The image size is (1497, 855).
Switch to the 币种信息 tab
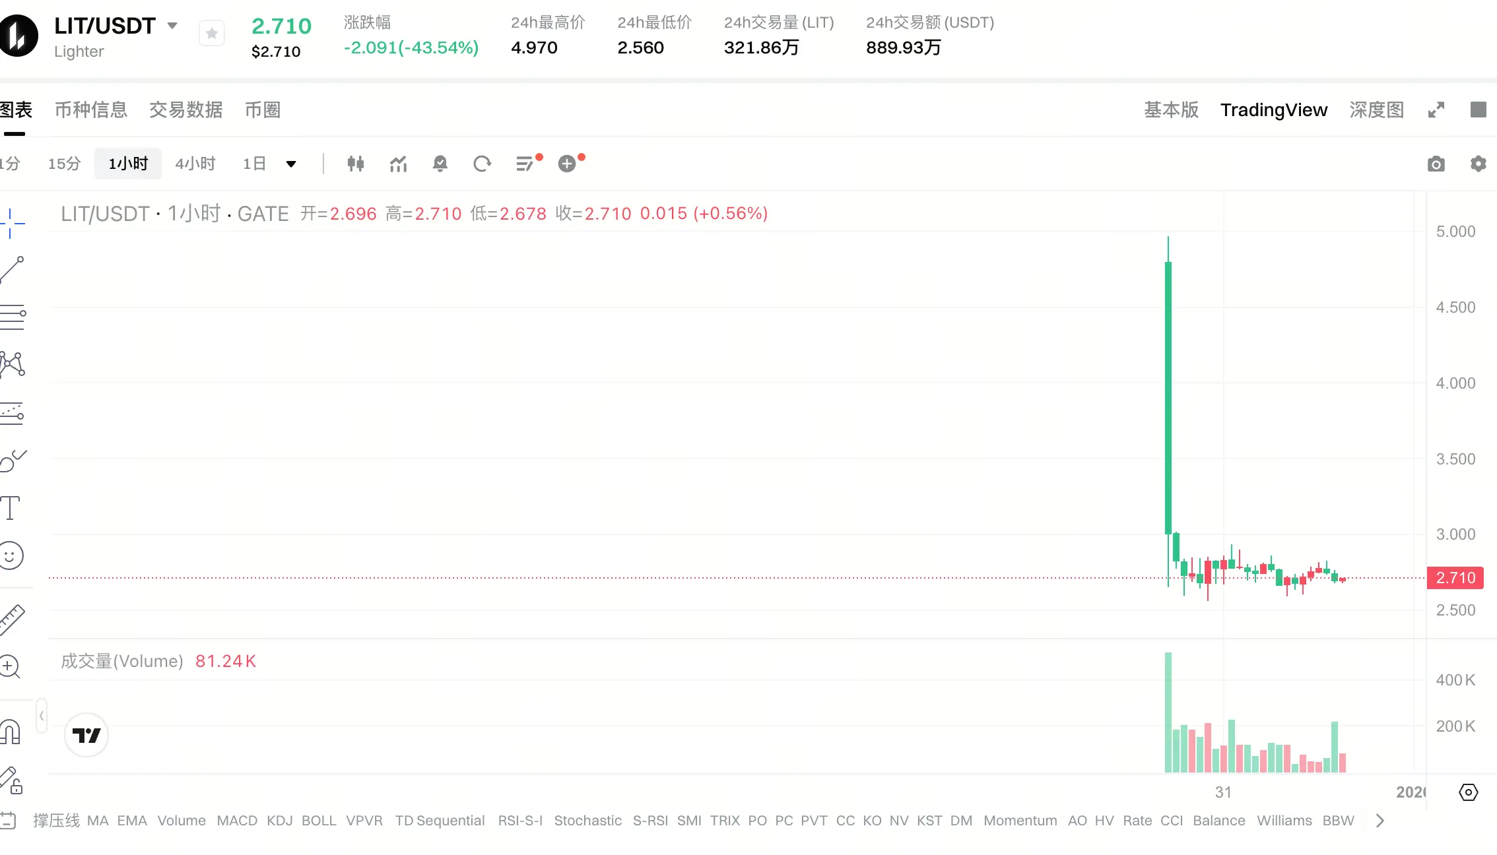91,110
